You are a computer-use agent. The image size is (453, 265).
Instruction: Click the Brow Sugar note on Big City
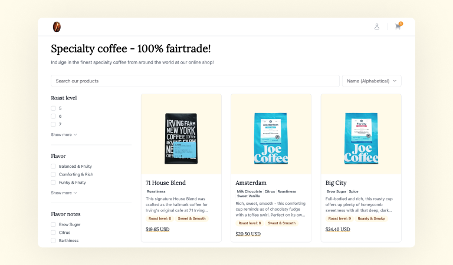coord(336,191)
